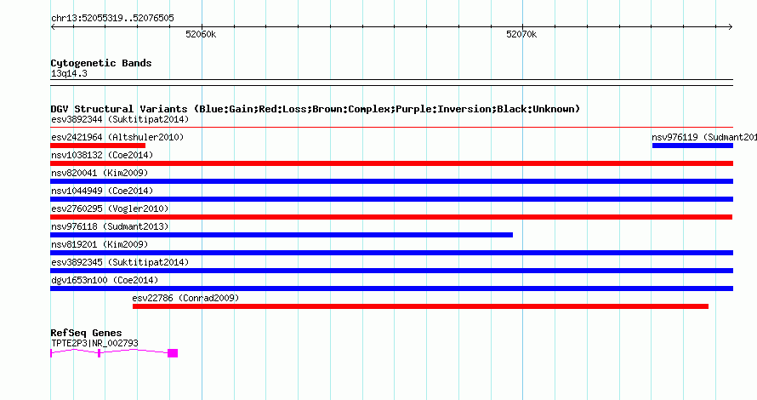Open nsv819201 (Kim2009) variant label
757x400 pixels.
tap(100, 244)
